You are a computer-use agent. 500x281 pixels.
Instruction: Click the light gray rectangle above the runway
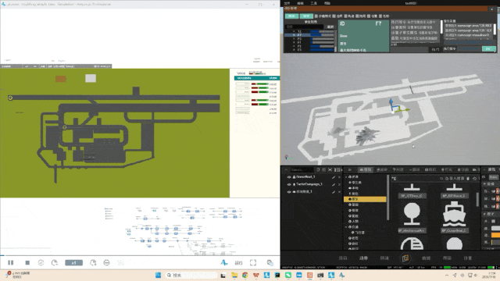(91, 78)
